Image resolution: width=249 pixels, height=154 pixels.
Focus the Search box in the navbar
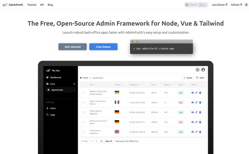[x=196, y=5]
